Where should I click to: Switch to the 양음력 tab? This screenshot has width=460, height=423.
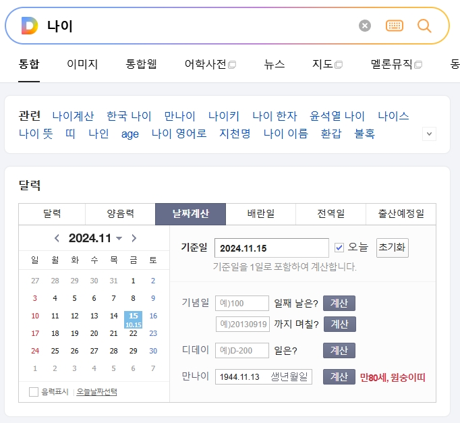(x=120, y=214)
